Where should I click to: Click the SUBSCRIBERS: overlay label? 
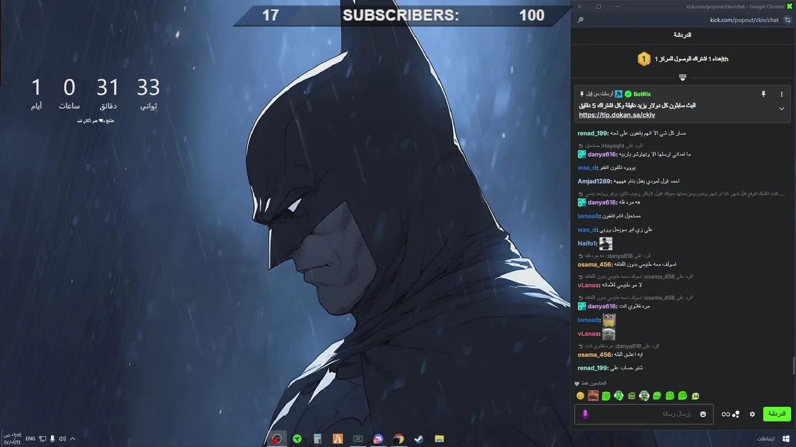401,16
